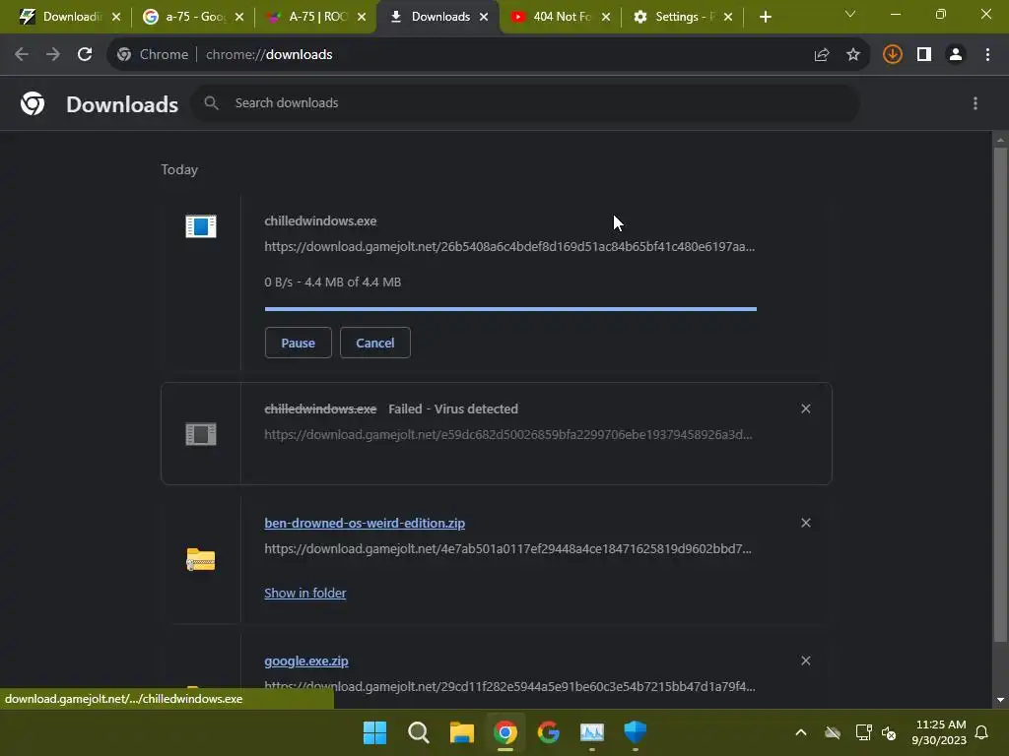Open the tab search chevron
Image resolution: width=1009 pixels, height=756 pixels.
pyautogui.click(x=850, y=14)
